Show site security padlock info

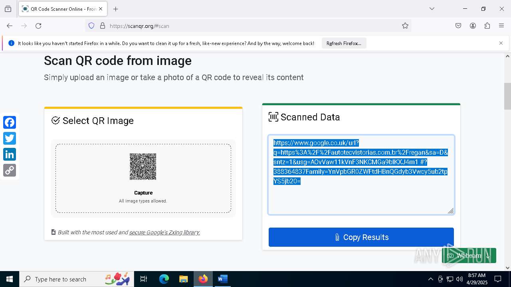(x=103, y=26)
